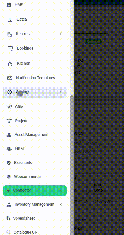
Task: Click the Woocommerce WordPress logo icon
Action: click(9, 177)
